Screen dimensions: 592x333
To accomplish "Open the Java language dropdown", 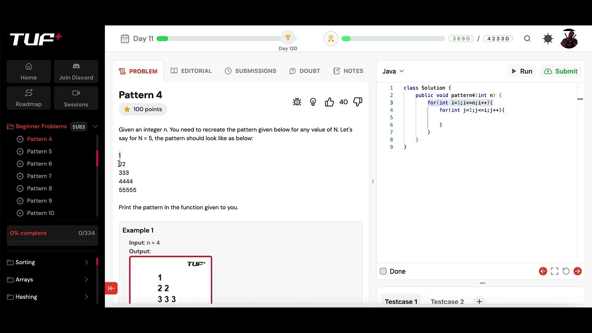I will tap(393, 71).
